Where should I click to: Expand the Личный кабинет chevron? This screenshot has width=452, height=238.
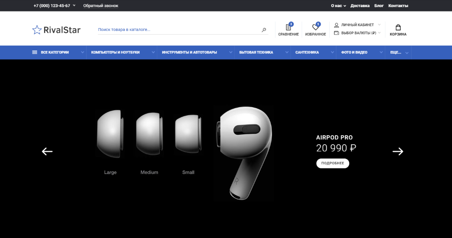379,25
